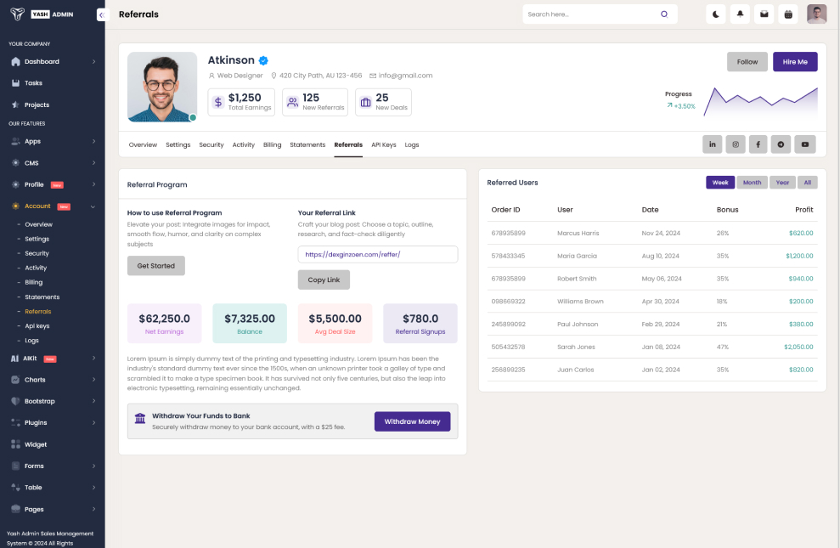
Task: Open the Facebook social icon
Action: [758, 144]
